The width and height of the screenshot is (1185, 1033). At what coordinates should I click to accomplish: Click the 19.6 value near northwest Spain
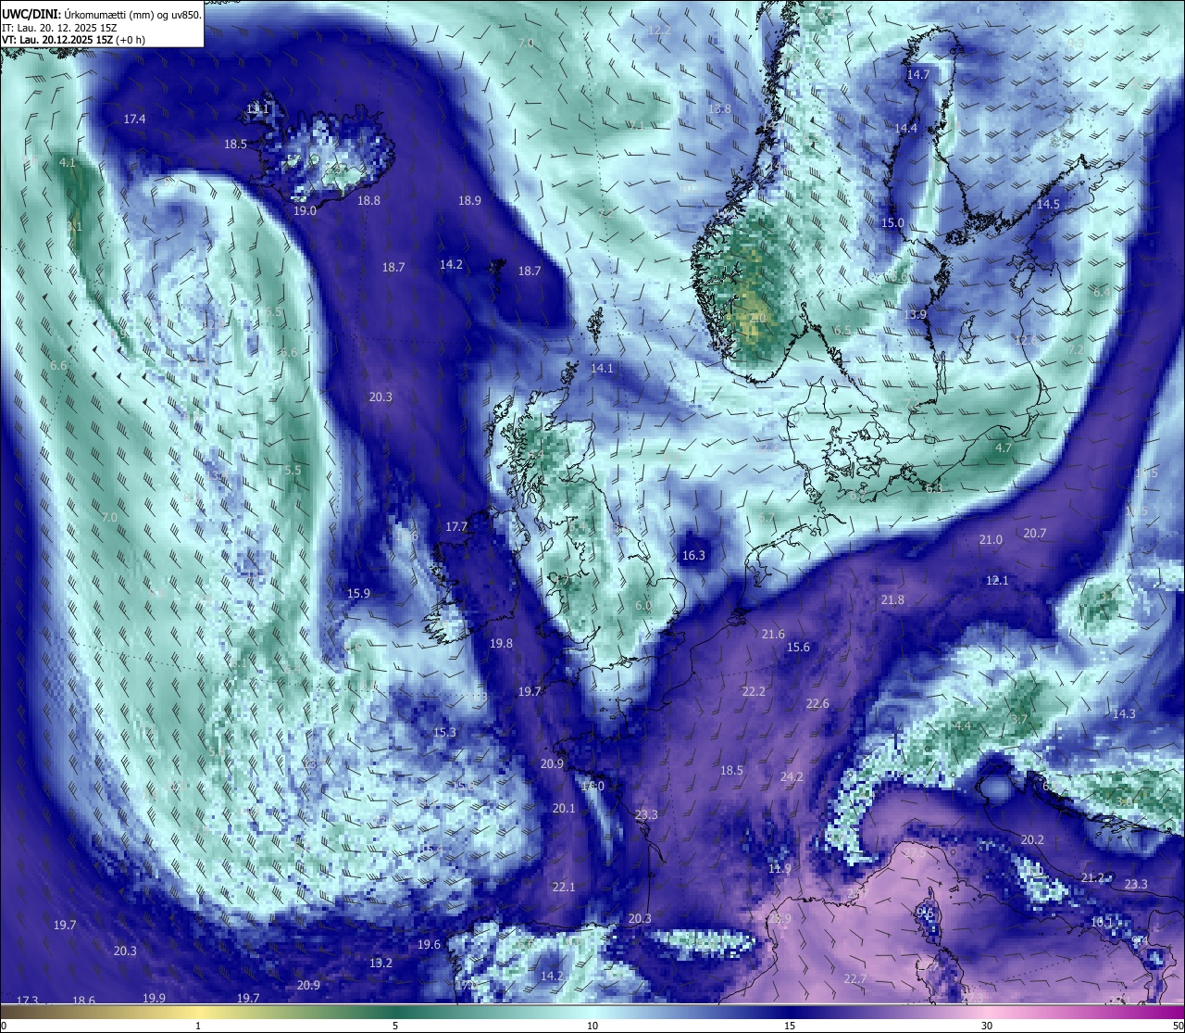(x=429, y=944)
